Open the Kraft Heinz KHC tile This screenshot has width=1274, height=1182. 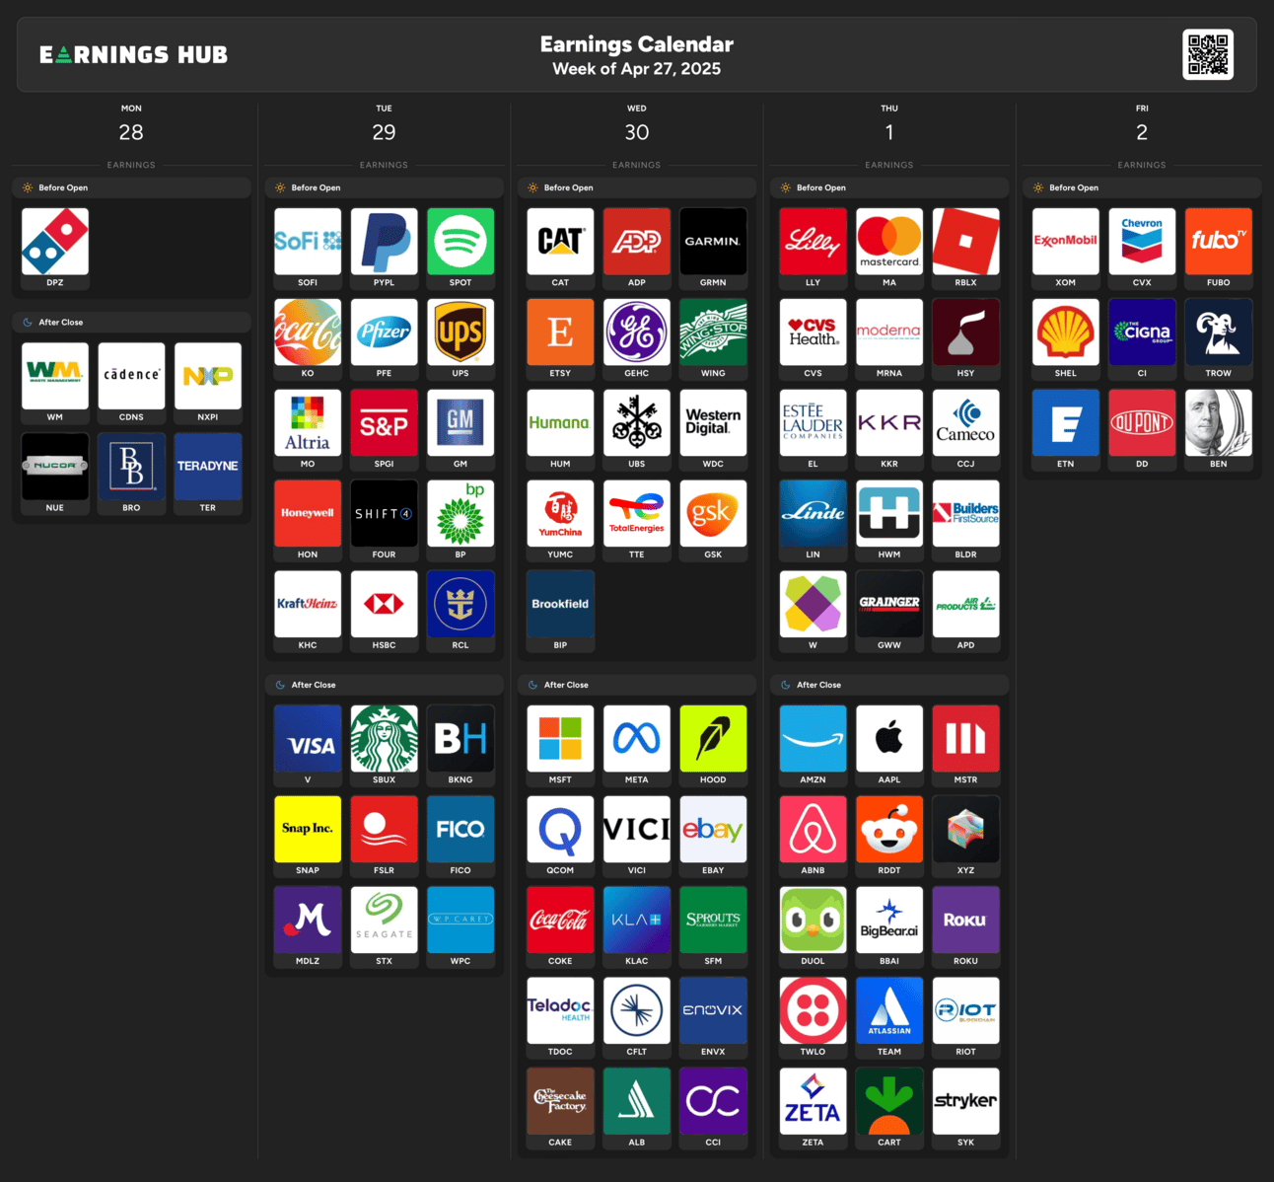point(308,612)
